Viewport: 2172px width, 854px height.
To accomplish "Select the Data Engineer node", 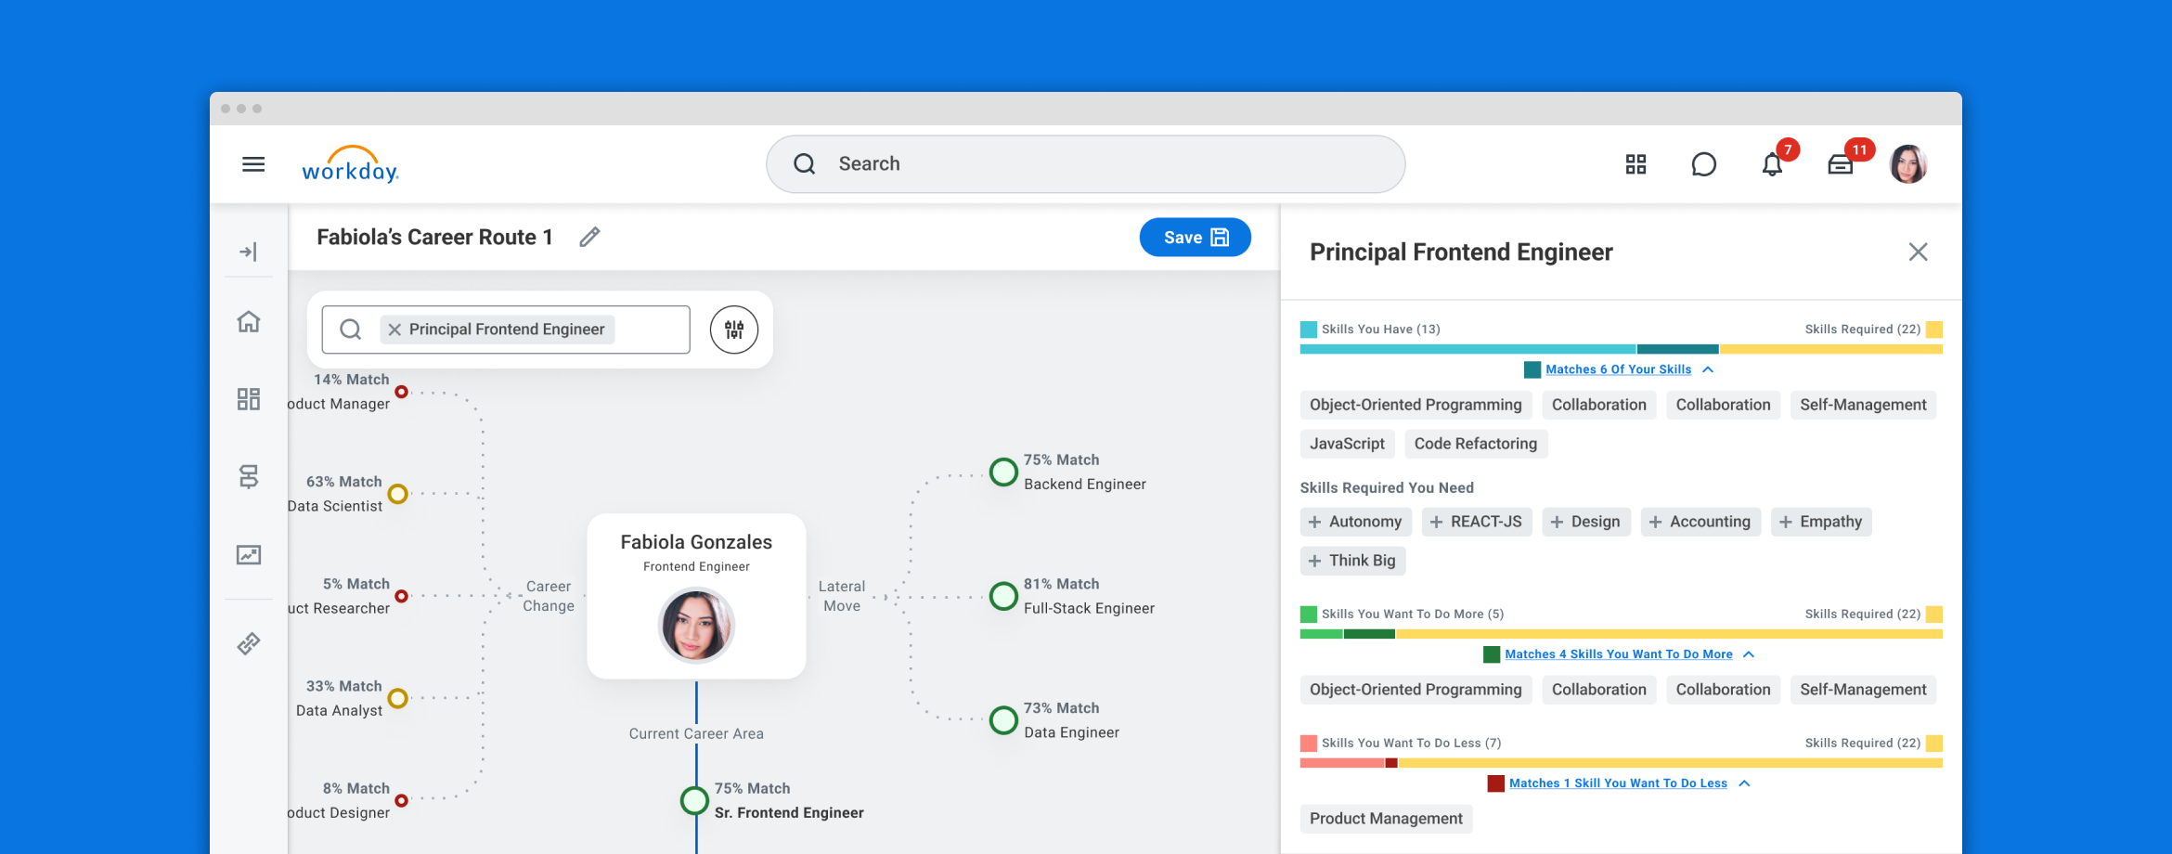I will (1003, 720).
